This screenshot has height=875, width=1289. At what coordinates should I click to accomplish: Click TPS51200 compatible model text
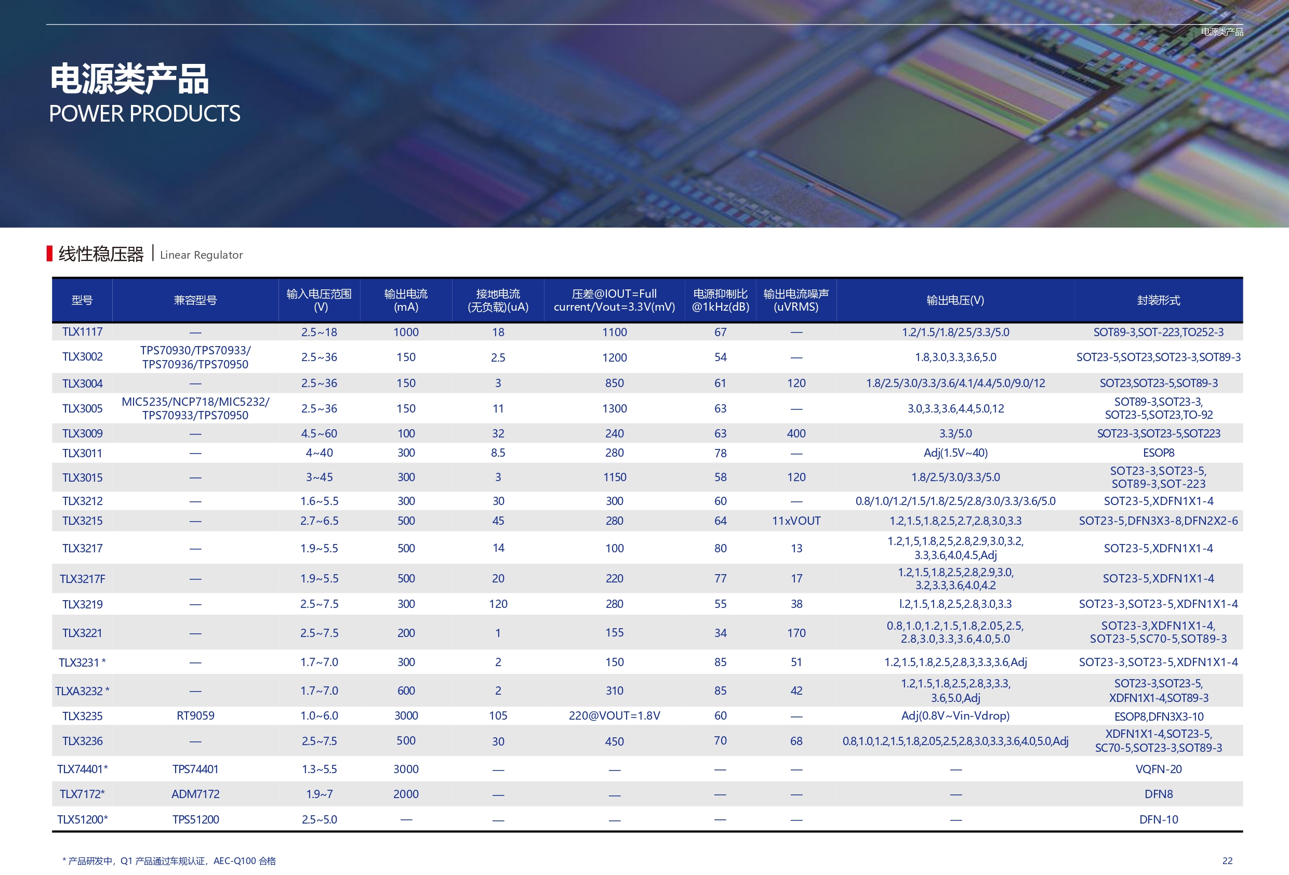[195, 819]
